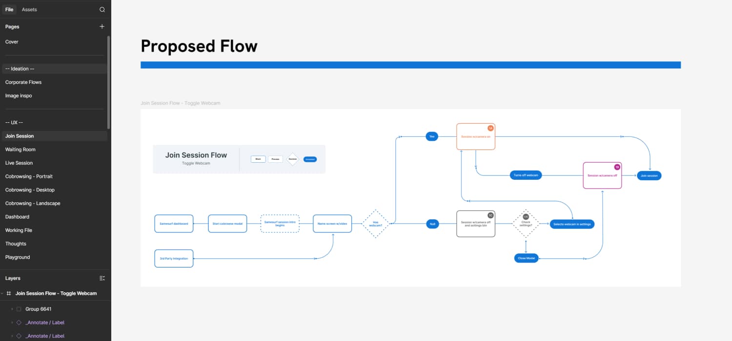Screen dimensions: 732x341
Task: Select the component diamond icon of second _Annotate / Label
Action: pyautogui.click(x=19, y=336)
